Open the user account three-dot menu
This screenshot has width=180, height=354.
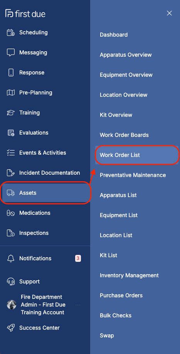tap(78, 305)
